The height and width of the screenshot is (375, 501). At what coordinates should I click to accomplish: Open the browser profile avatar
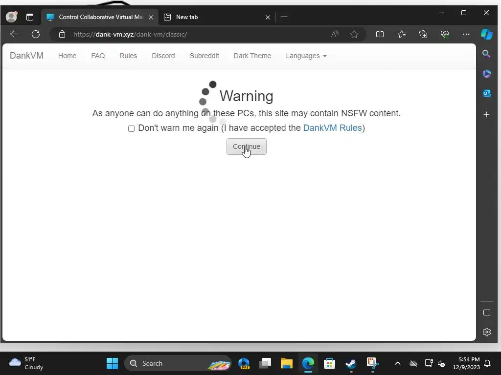12,17
